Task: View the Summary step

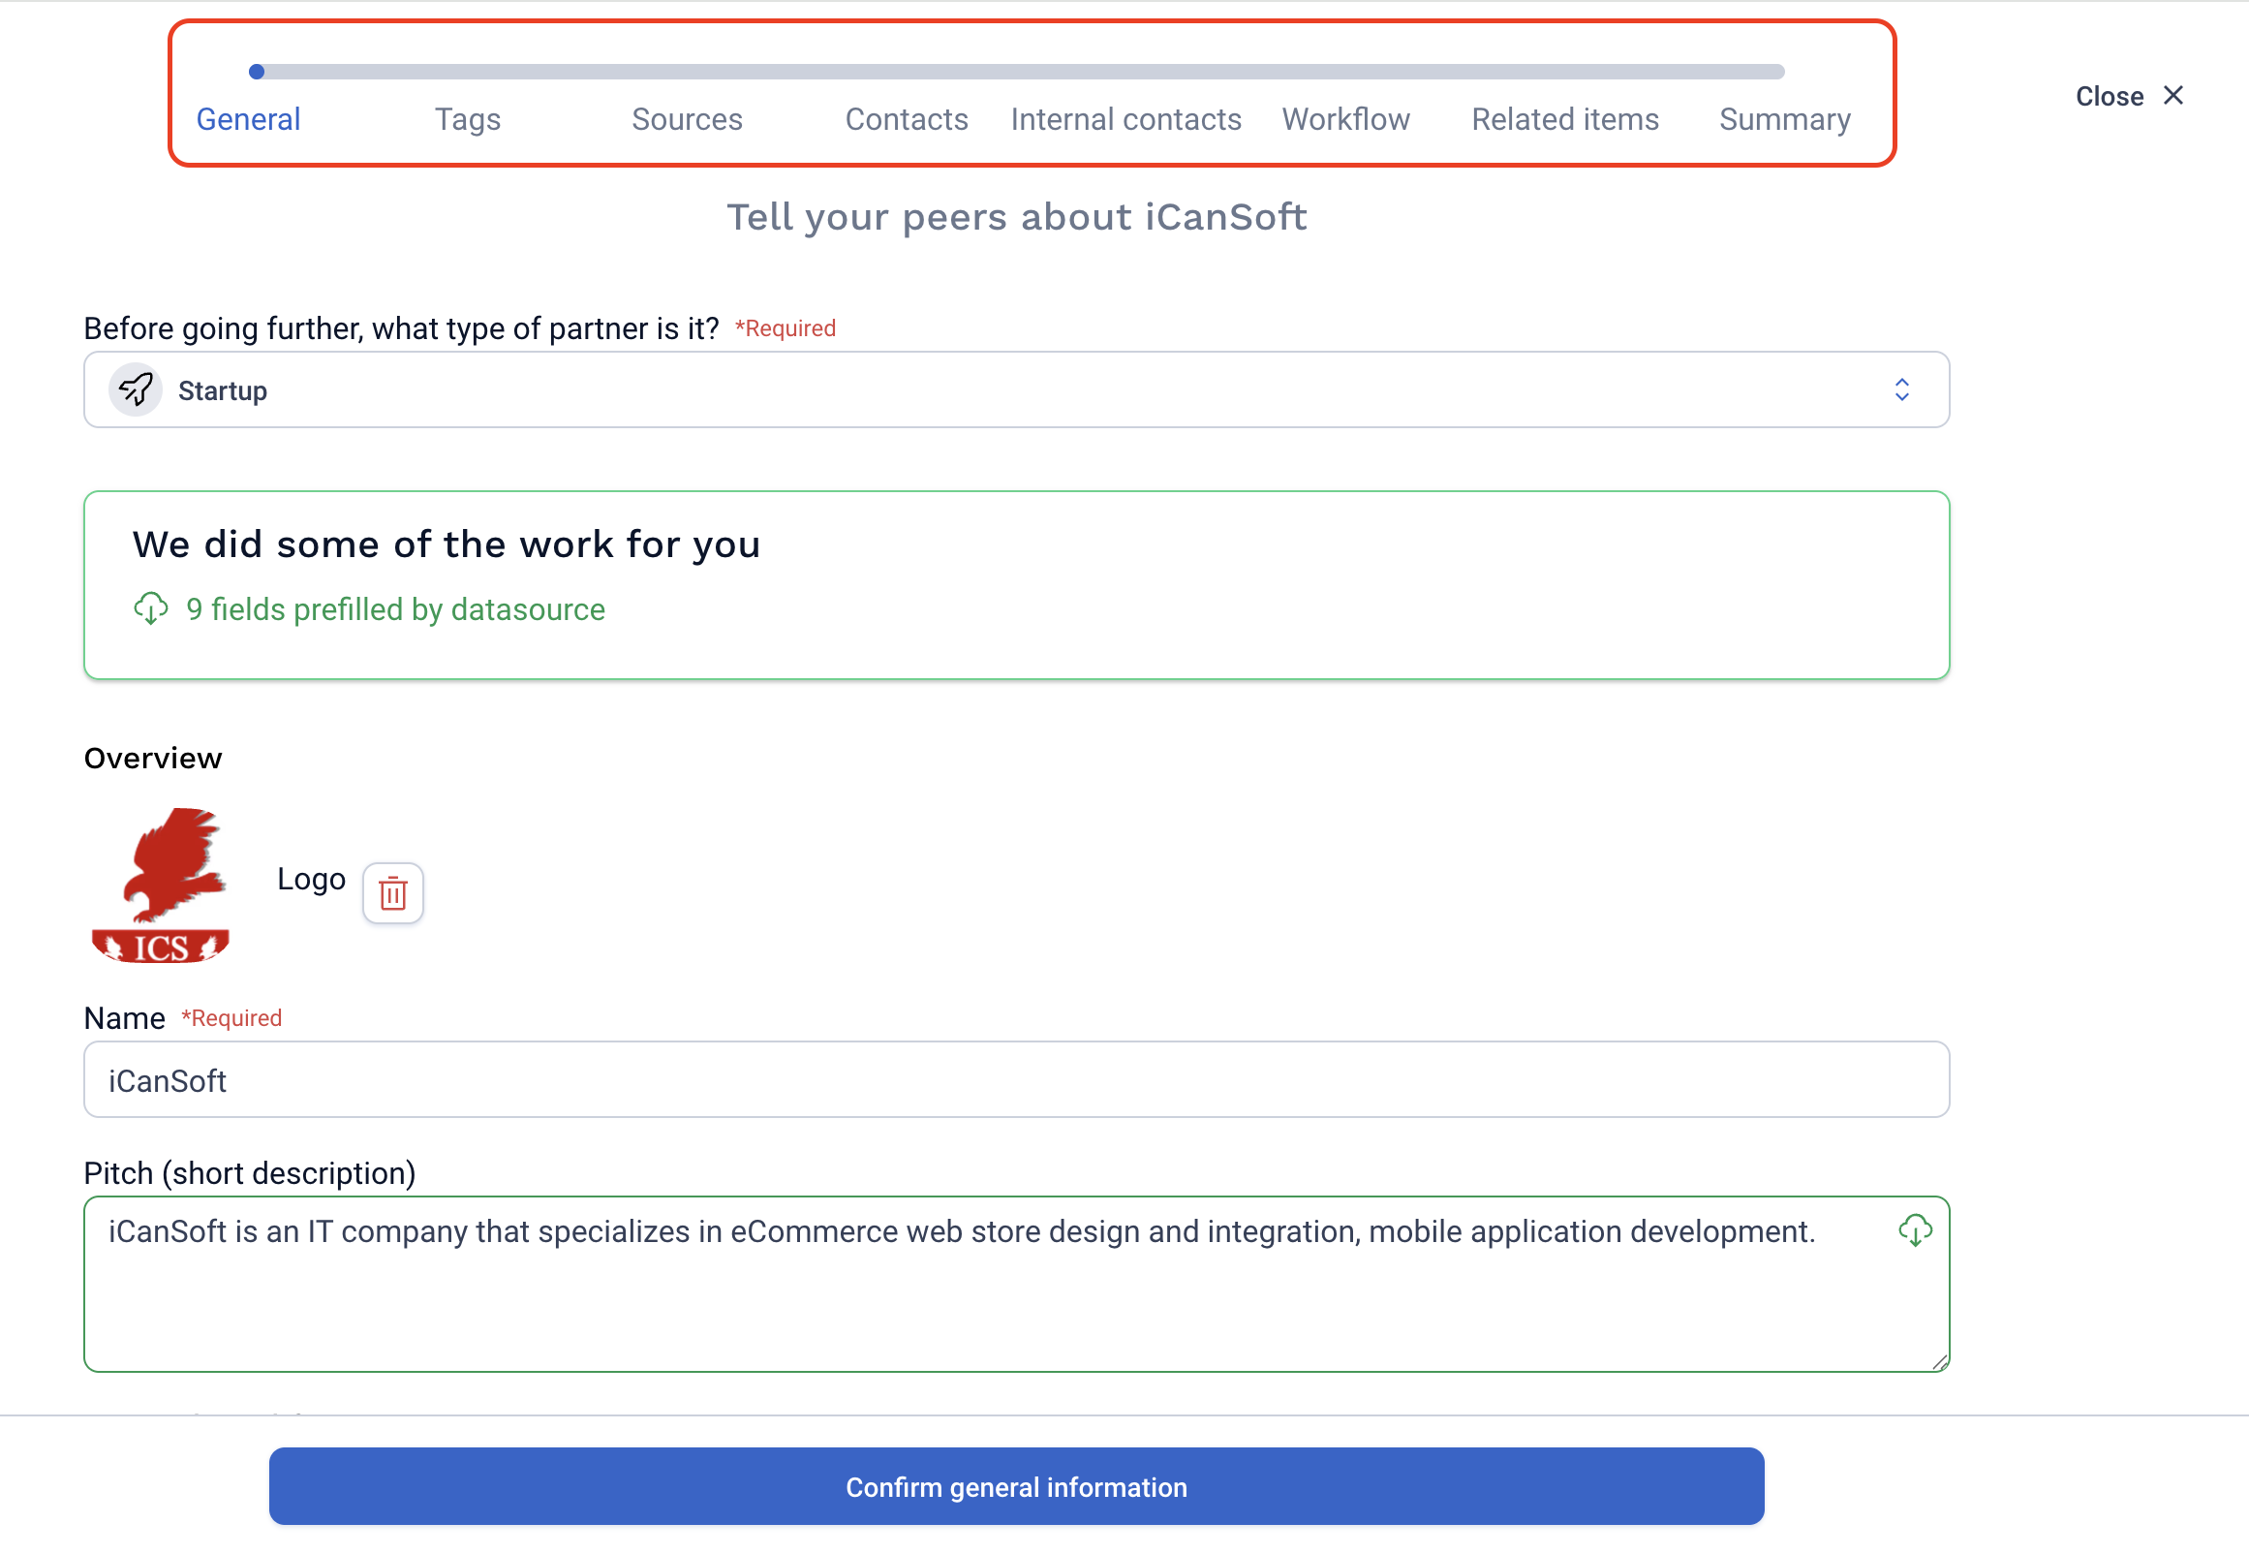Action: 1785,119
